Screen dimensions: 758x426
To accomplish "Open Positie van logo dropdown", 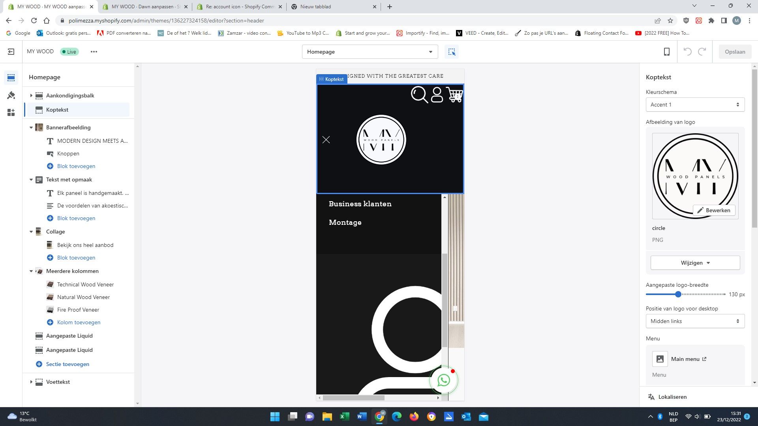I will point(695,321).
